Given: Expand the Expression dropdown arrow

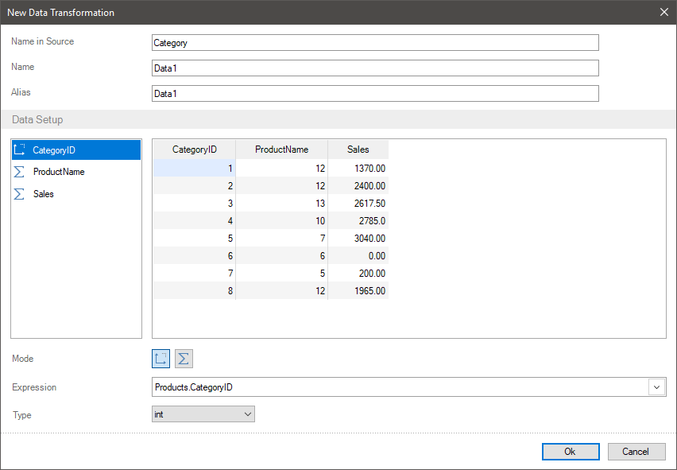Looking at the screenshot, I should pos(657,387).
